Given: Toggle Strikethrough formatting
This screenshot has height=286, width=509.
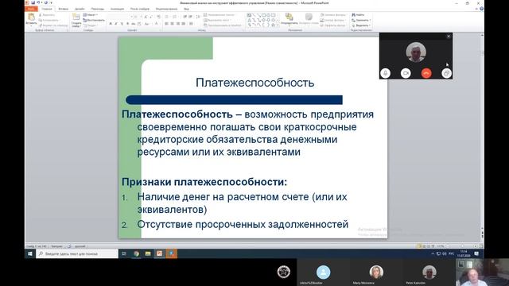Looking at the screenshot, I should [x=133, y=24].
